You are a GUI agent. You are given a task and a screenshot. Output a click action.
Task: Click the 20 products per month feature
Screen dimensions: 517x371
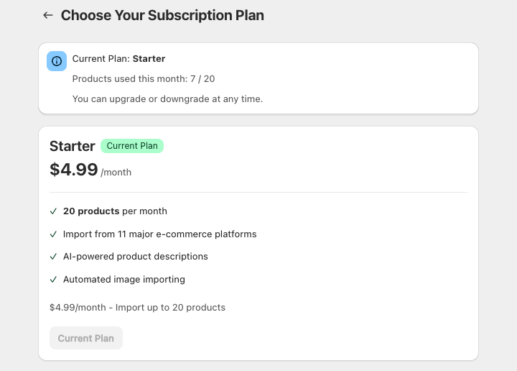click(115, 211)
